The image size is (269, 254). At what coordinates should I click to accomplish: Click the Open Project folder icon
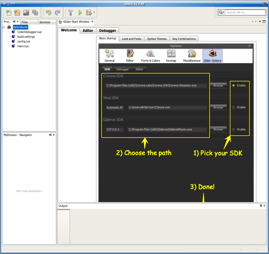click(26, 12)
